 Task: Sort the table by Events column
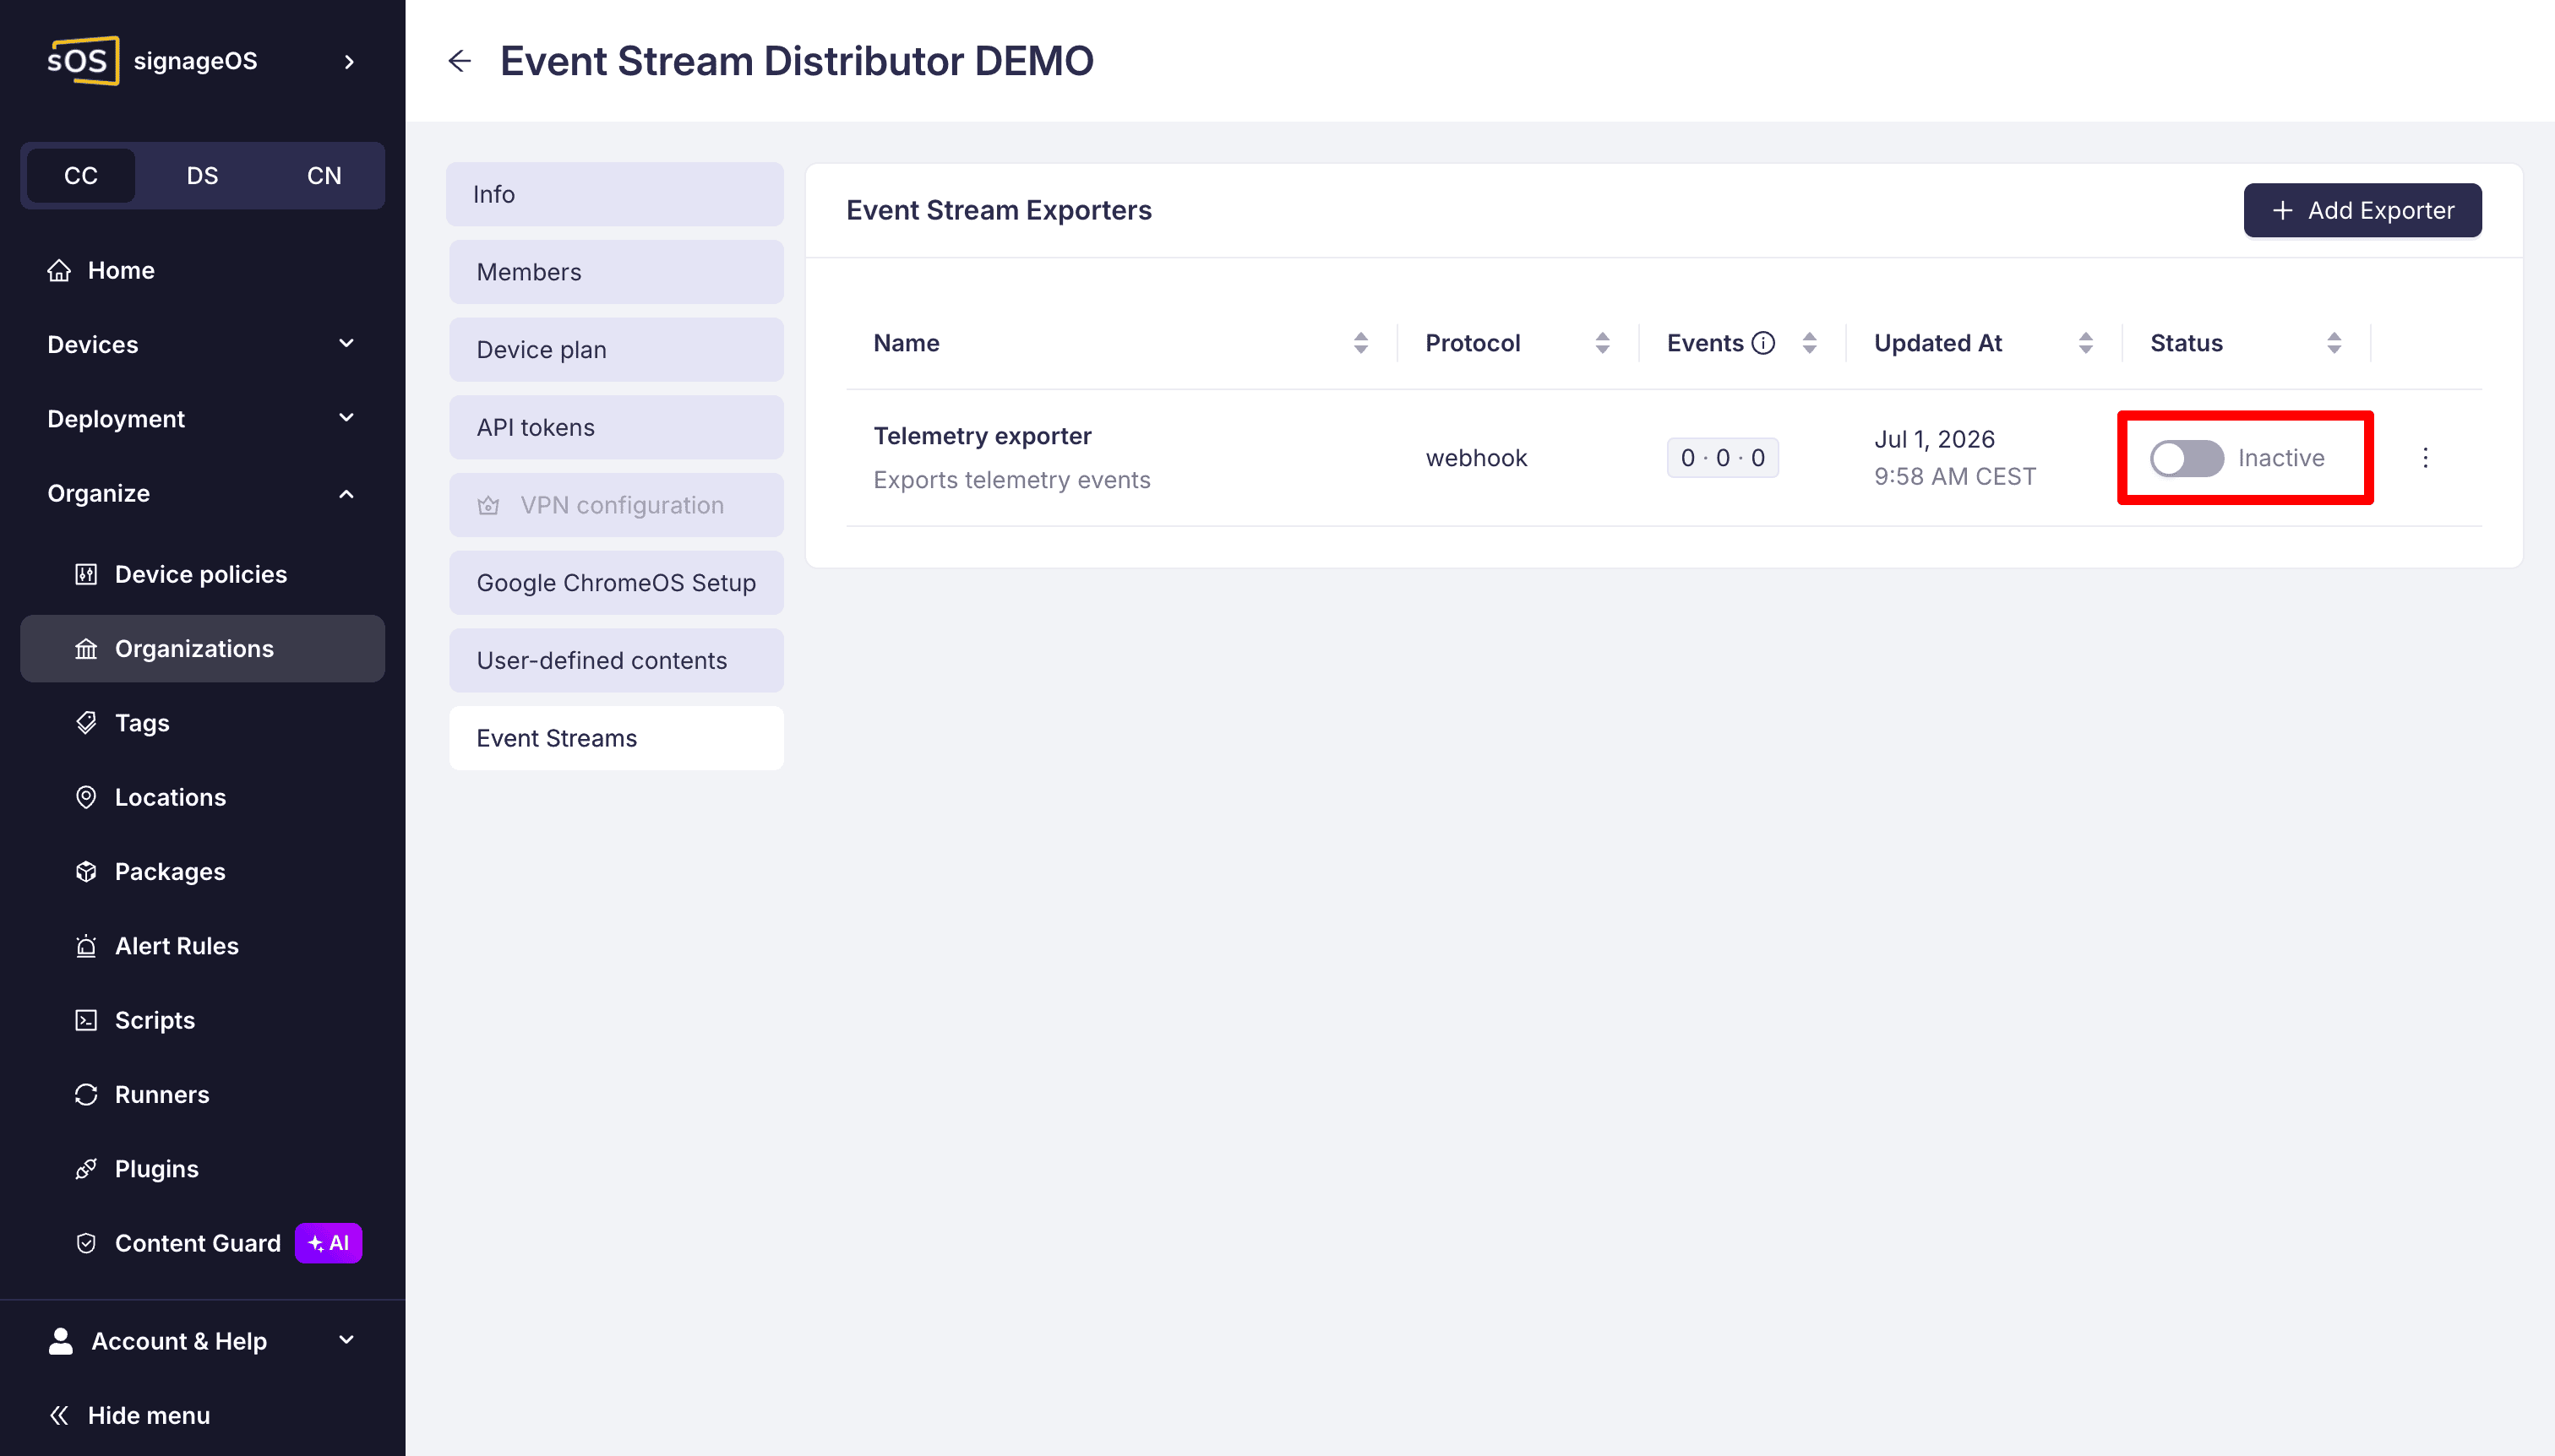1810,343
